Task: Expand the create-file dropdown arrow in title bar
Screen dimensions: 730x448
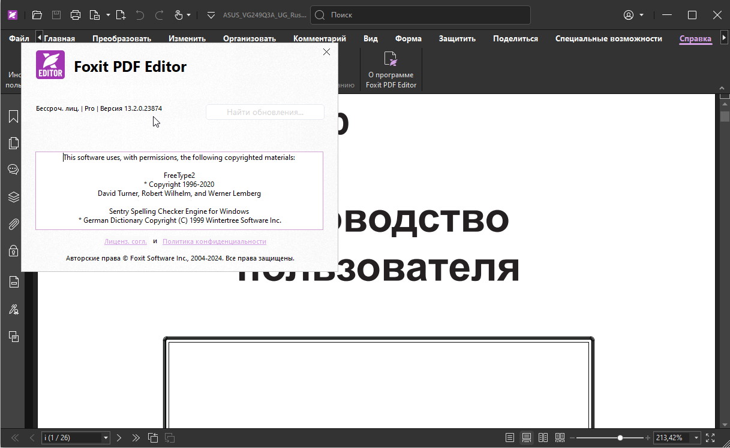Action: pyautogui.click(x=108, y=15)
